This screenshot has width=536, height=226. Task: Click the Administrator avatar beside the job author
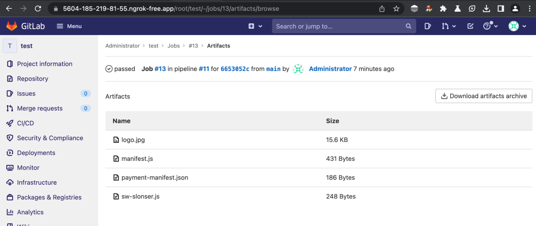tap(298, 69)
